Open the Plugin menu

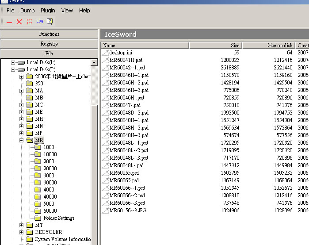48,10
